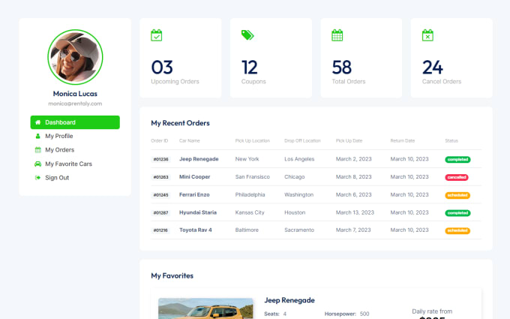Click Sacramento drop off location
The image size is (510, 319).
[x=299, y=230]
